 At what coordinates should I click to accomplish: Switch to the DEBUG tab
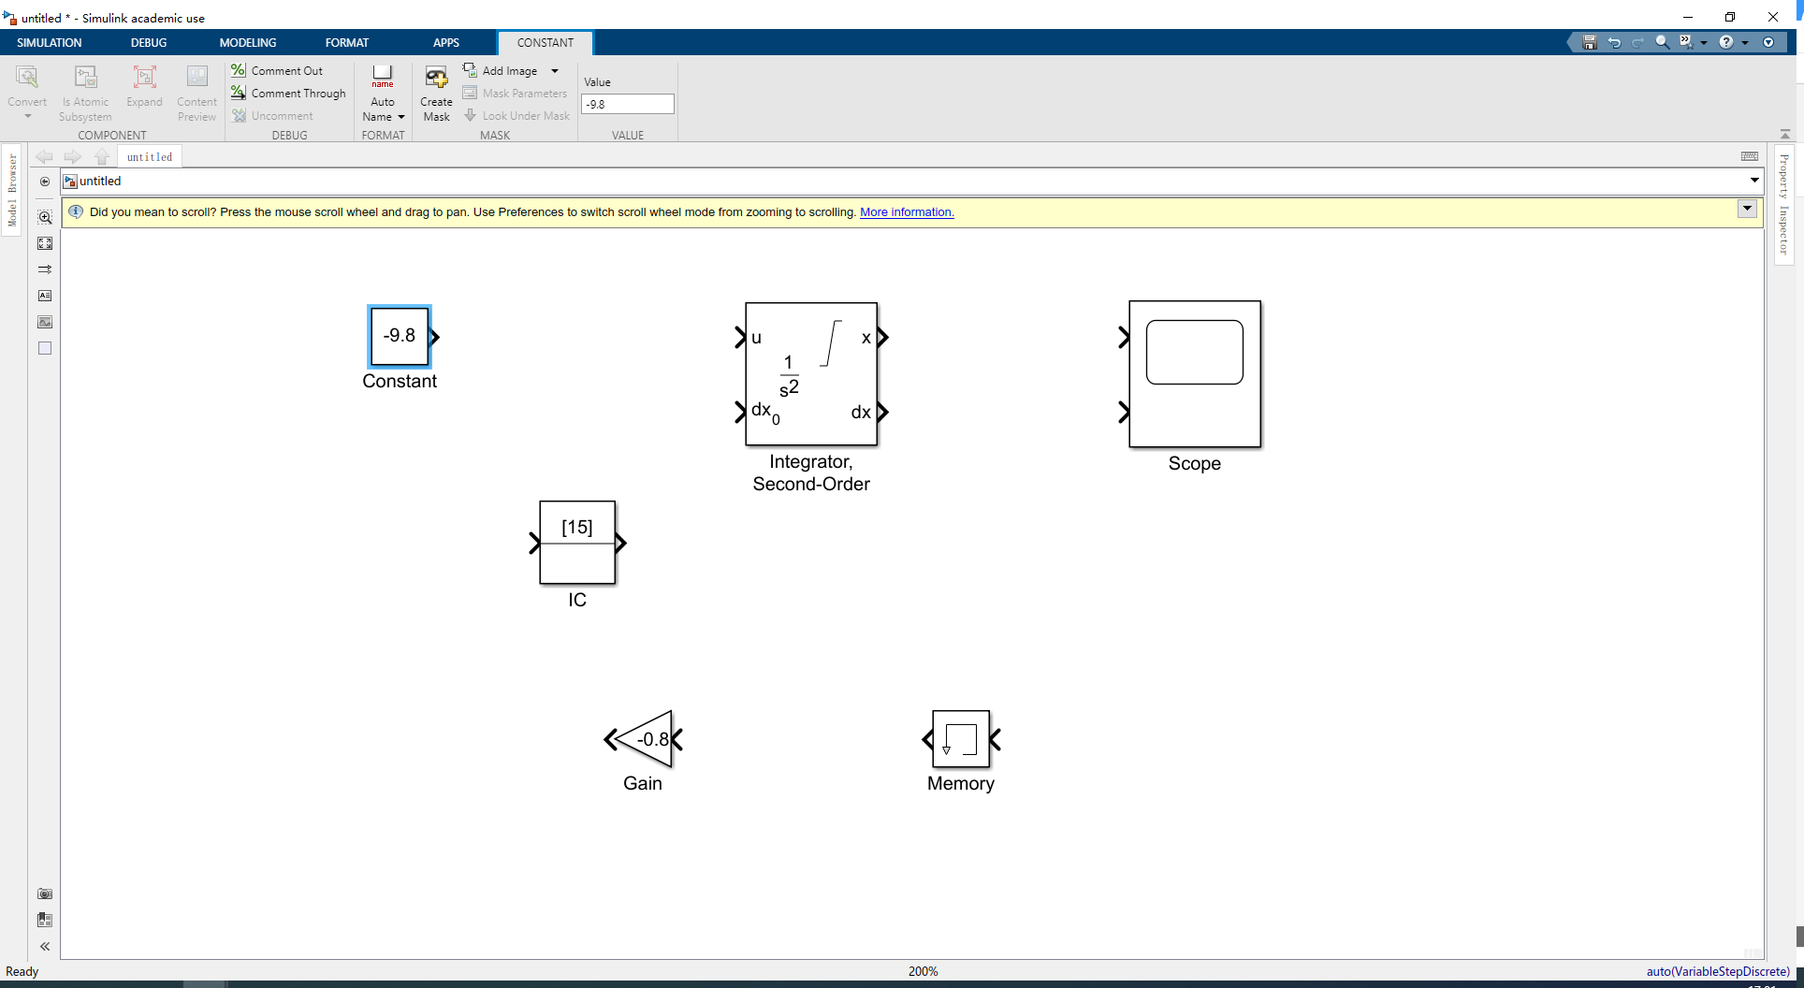[149, 43]
